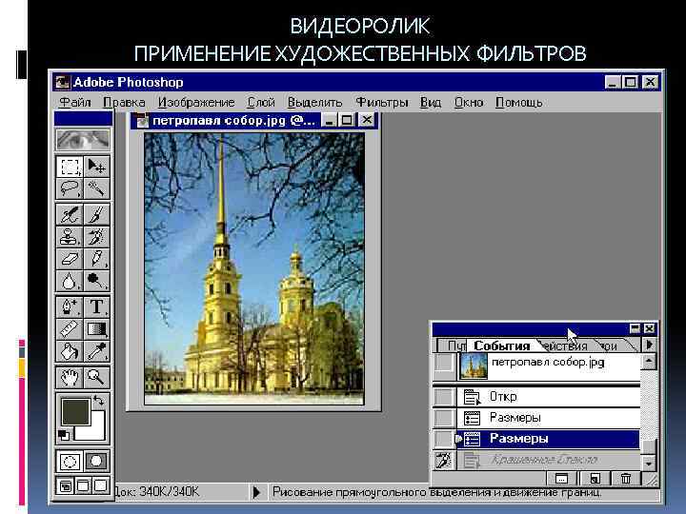
Task: Select the Gradient tool
Action: pyautogui.click(x=96, y=328)
